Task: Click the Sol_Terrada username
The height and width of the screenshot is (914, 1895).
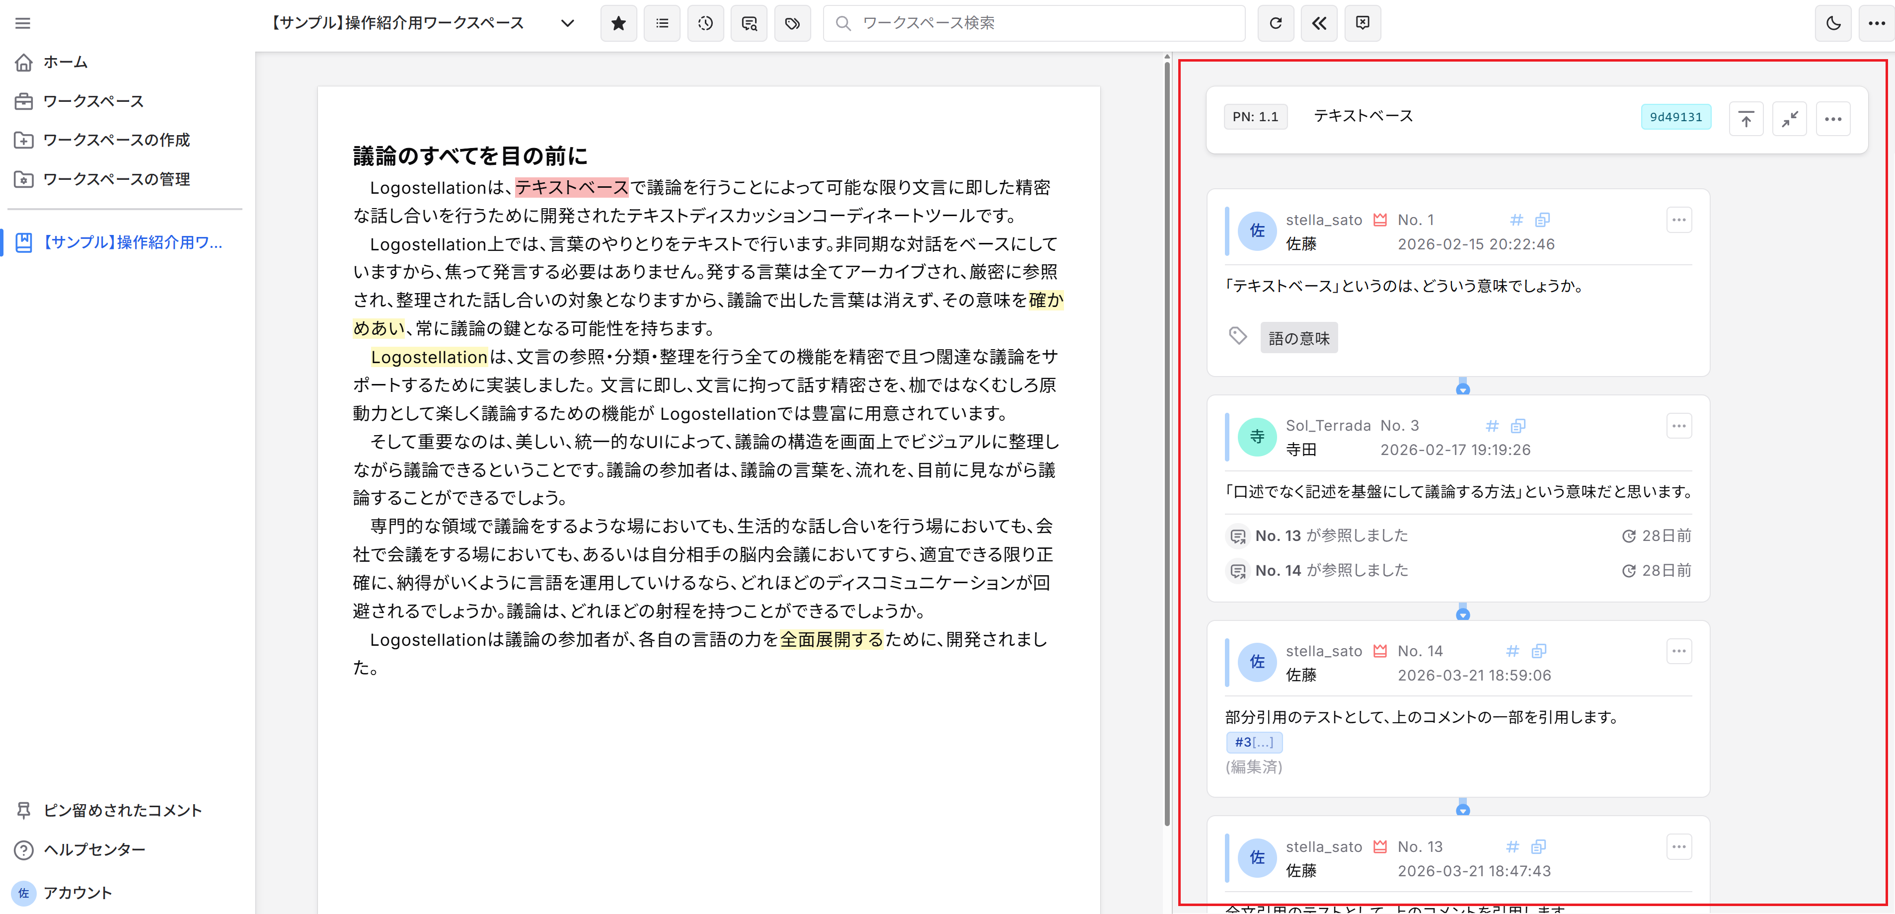Action: 1328,426
